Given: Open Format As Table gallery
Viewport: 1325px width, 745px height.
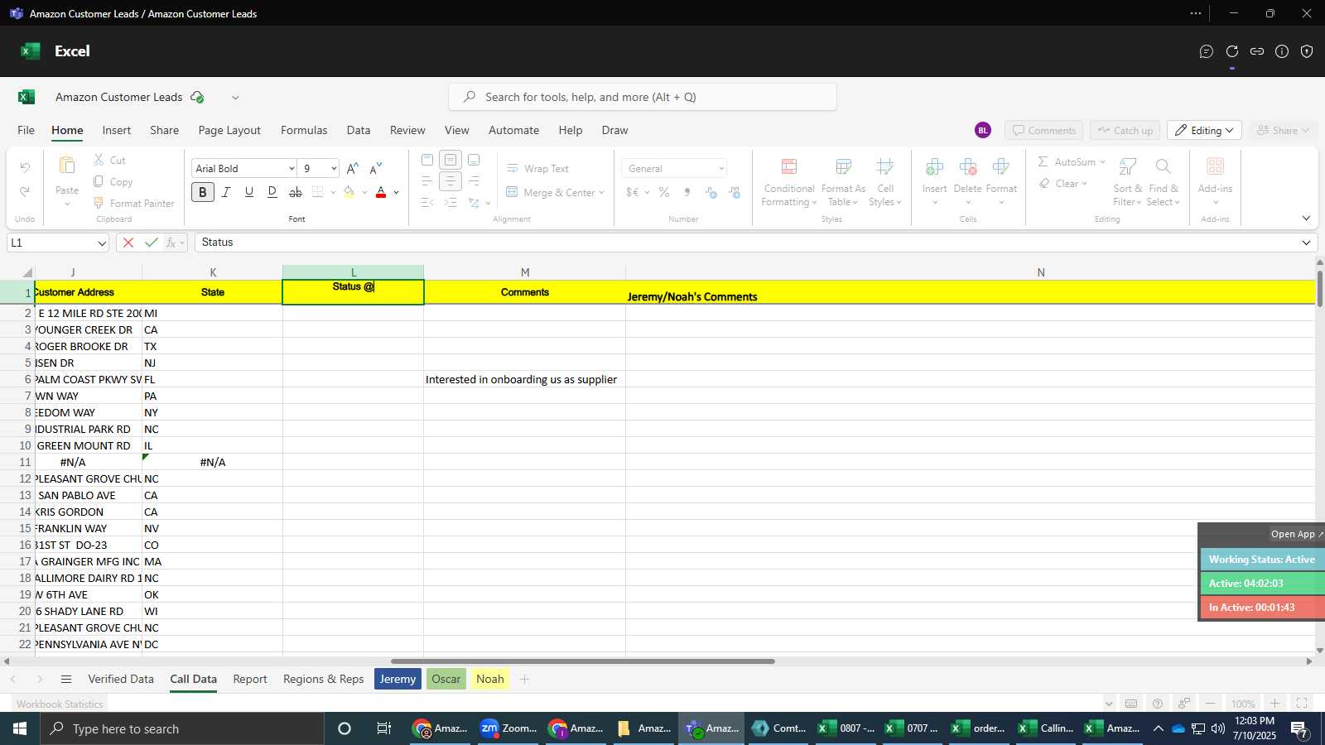Looking at the screenshot, I should [843, 182].
